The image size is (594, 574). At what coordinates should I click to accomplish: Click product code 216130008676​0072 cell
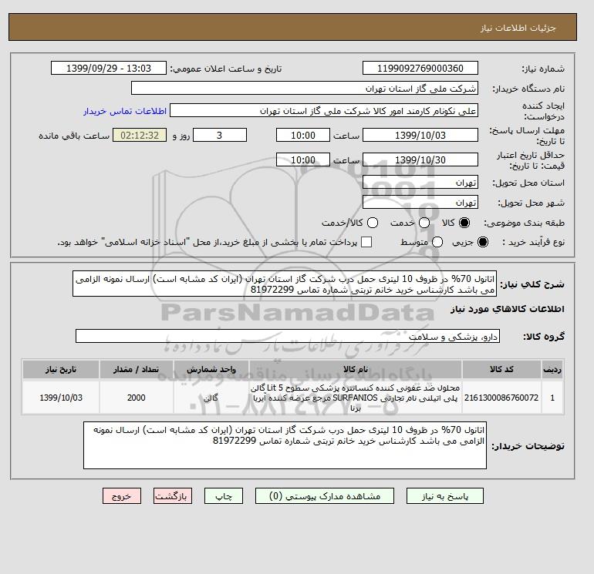[501, 398]
